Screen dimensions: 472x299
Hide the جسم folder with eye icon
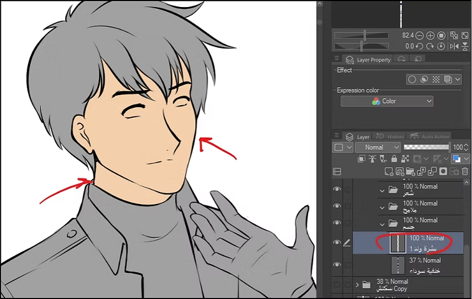[337, 223]
